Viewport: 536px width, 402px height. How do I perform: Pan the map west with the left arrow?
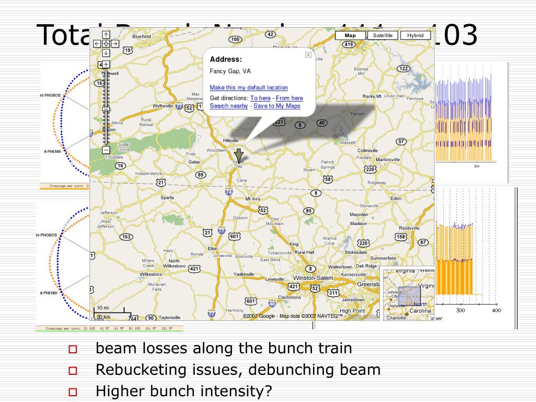(97, 44)
